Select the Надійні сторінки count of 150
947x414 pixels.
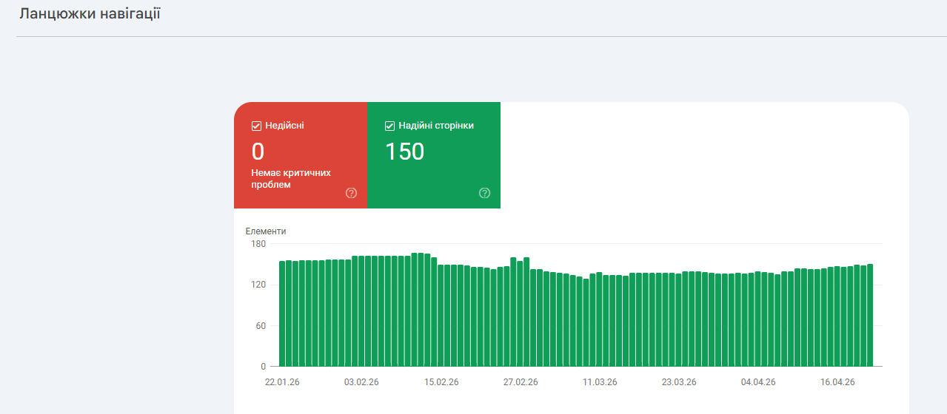(x=404, y=152)
